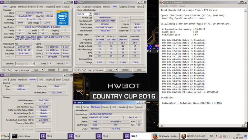The height and width of the screenshot is (140, 248).
Task: Click the 'Calculation + Reduction time' result line
Action: click(x=192, y=103)
